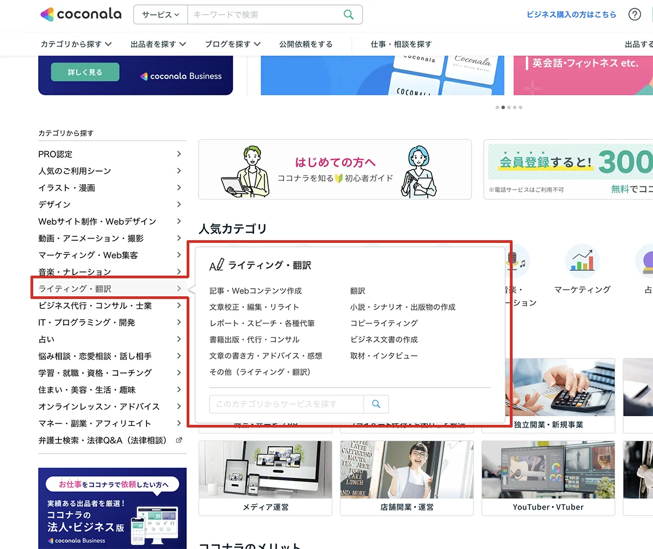Viewport: 653px width, 549px height.
Task: Open the 独立開業・新規事業 card
Action: (549, 395)
